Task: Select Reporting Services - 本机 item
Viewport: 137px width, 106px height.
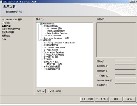Action: click(56, 38)
